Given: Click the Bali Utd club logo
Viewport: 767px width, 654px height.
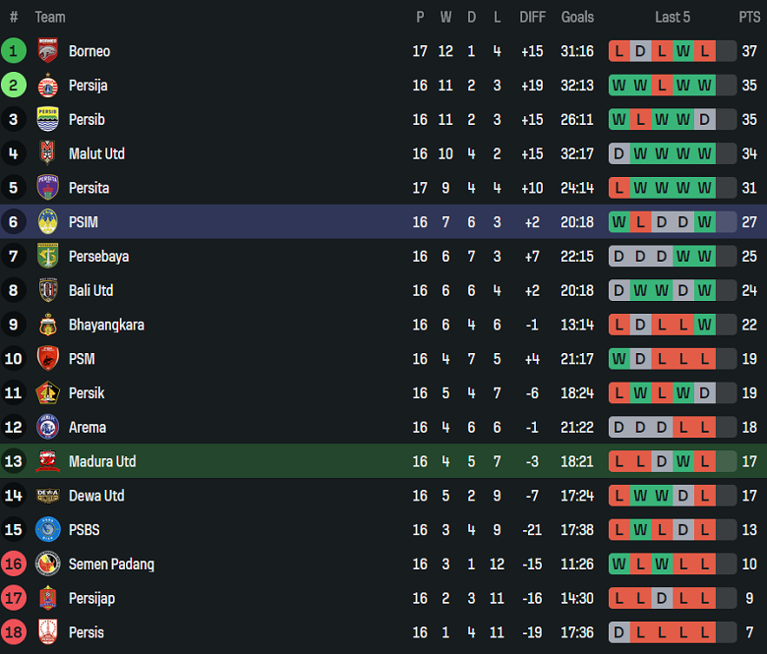Looking at the screenshot, I should (x=47, y=290).
